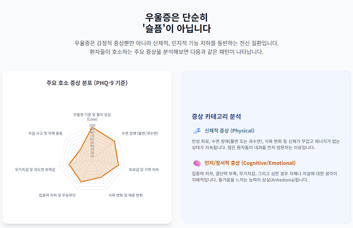Click chart title 주요 호소 증상 분포 (PHQ-9 기준)
The image size is (353, 228).
[87, 83]
